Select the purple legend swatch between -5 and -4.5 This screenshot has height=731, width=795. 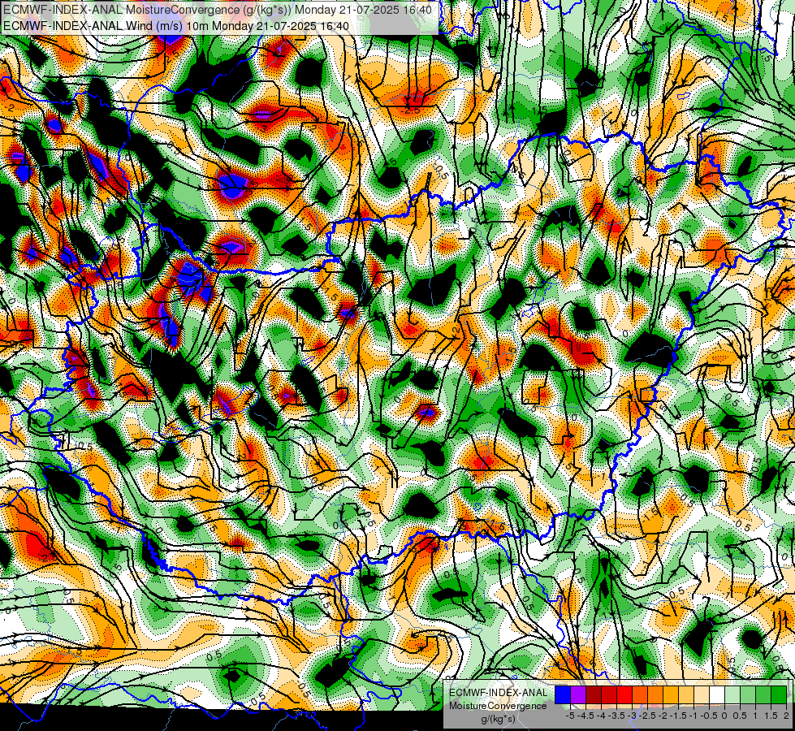point(578,695)
